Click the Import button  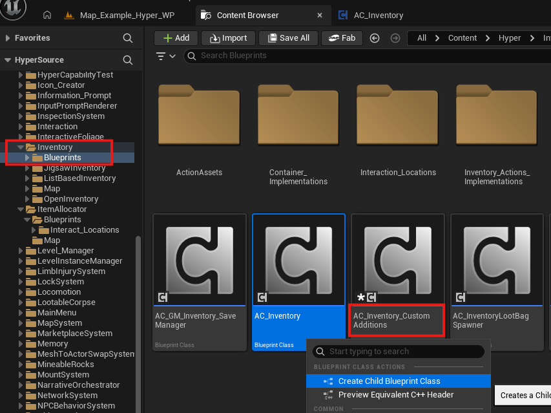[x=229, y=38]
